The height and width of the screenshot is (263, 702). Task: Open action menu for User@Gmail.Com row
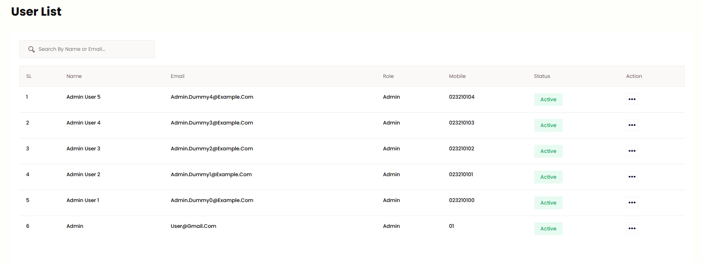click(632, 228)
